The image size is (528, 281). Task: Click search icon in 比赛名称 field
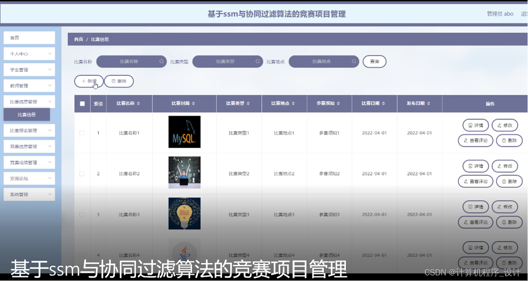point(162,62)
